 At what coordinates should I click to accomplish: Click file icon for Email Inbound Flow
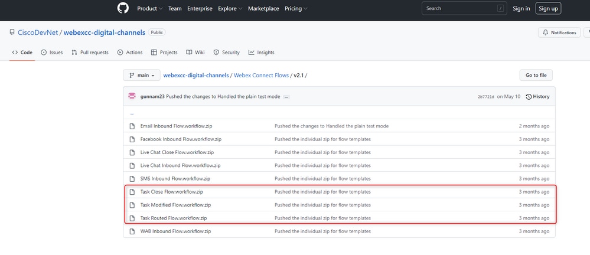(132, 126)
